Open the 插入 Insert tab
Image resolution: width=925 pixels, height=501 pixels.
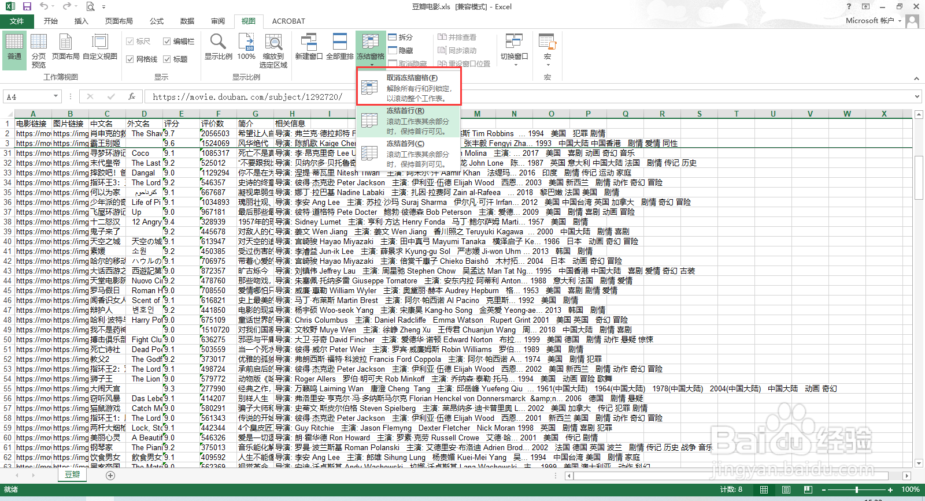click(82, 21)
